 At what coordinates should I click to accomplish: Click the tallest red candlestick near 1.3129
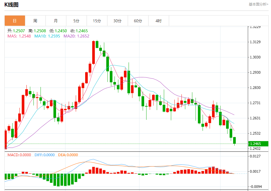[93, 52]
